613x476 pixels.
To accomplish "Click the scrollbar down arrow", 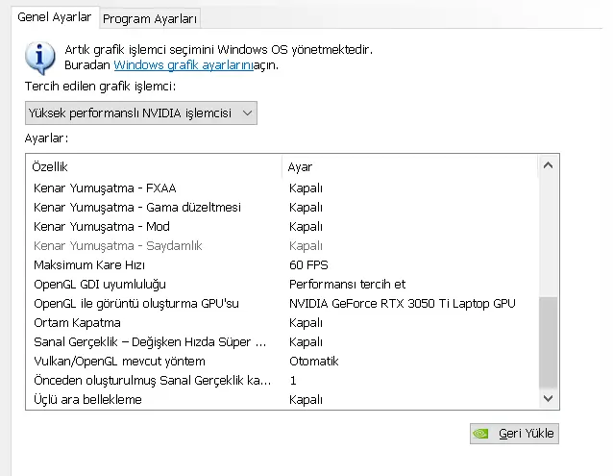I will click(548, 398).
